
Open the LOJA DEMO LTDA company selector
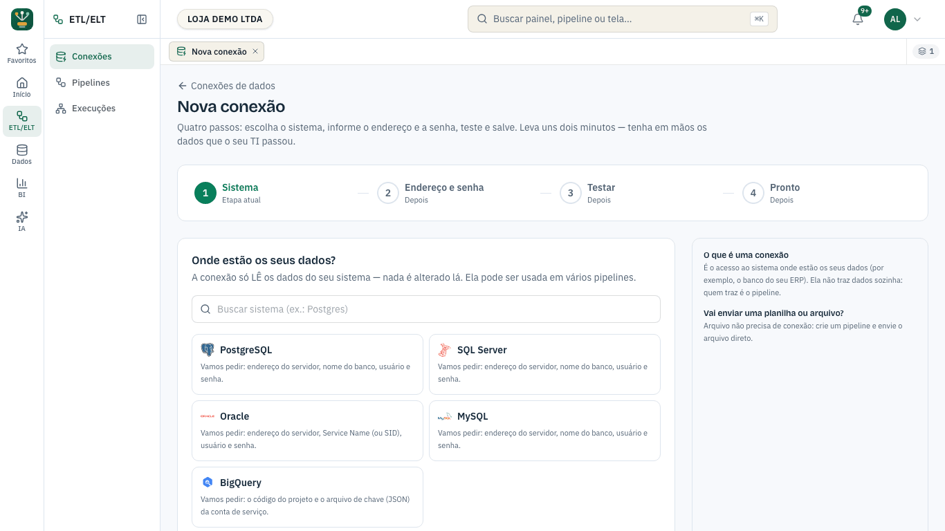click(225, 19)
